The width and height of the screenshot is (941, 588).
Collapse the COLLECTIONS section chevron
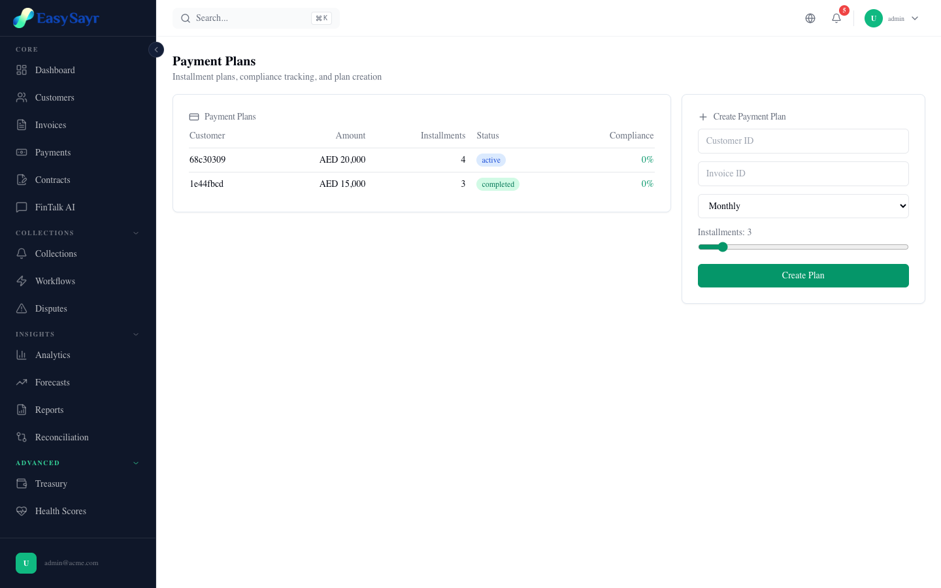point(136,233)
